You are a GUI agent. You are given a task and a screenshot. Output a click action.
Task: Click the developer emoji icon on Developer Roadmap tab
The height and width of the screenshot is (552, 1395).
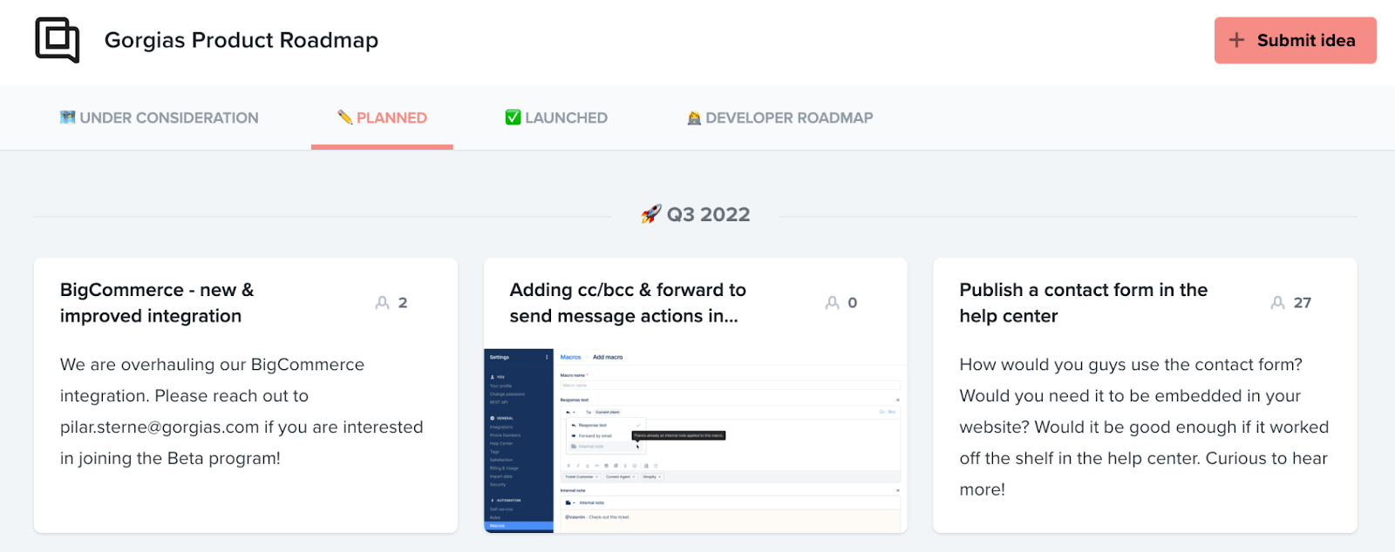pos(694,118)
